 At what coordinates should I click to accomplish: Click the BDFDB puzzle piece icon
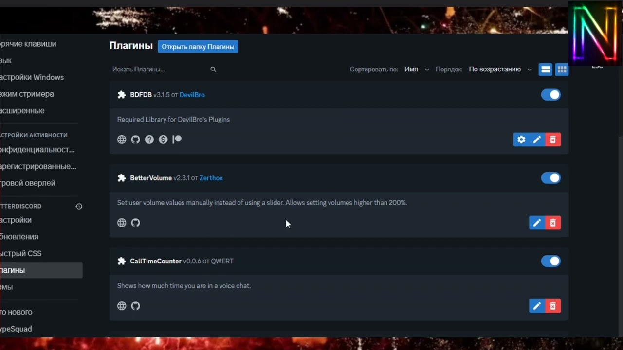[122, 95]
